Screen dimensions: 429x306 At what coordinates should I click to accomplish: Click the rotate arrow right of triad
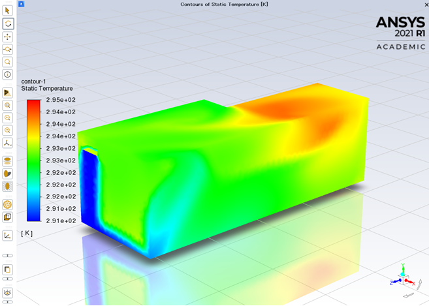coord(419,284)
